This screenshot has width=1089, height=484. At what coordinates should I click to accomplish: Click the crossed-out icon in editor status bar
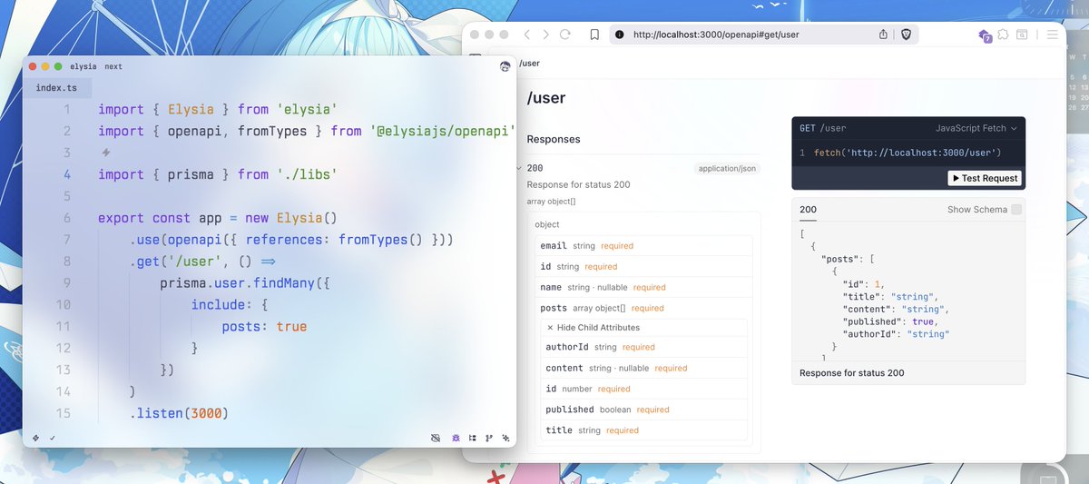437,438
